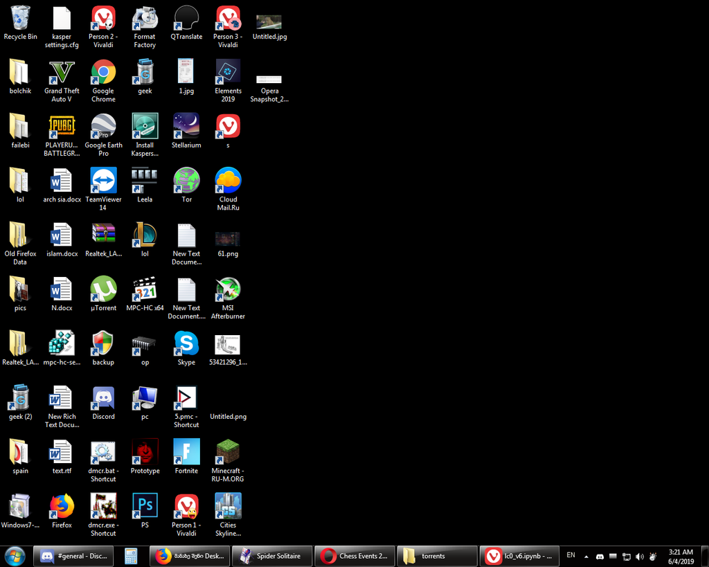709x567 pixels.
Task: Switch to the Discord #general taskbar window
Action: [x=72, y=556]
